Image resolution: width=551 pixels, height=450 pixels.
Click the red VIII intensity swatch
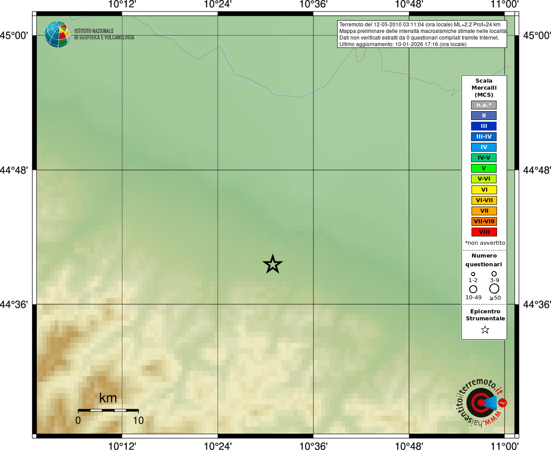coord(484,232)
